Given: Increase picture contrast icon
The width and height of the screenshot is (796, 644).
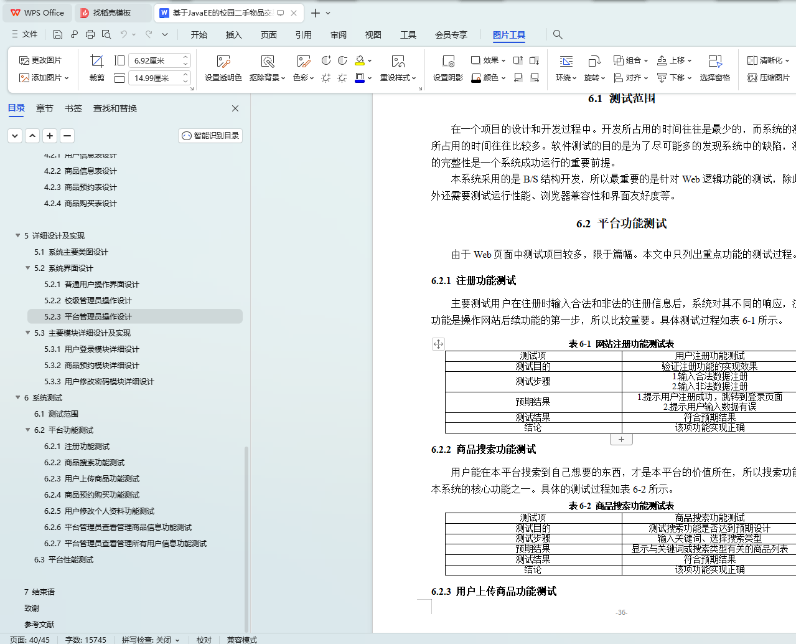Looking at the screenshot, I should tap(326, 60).
